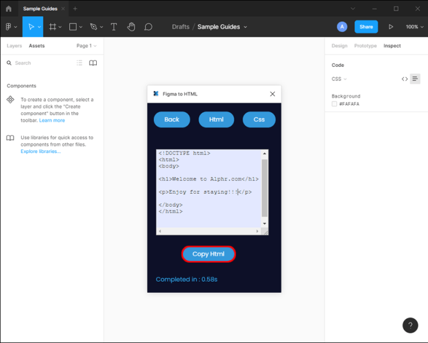The image size is (428, 343).
Task: Click the user avatar A
Action: coord(342,27)
